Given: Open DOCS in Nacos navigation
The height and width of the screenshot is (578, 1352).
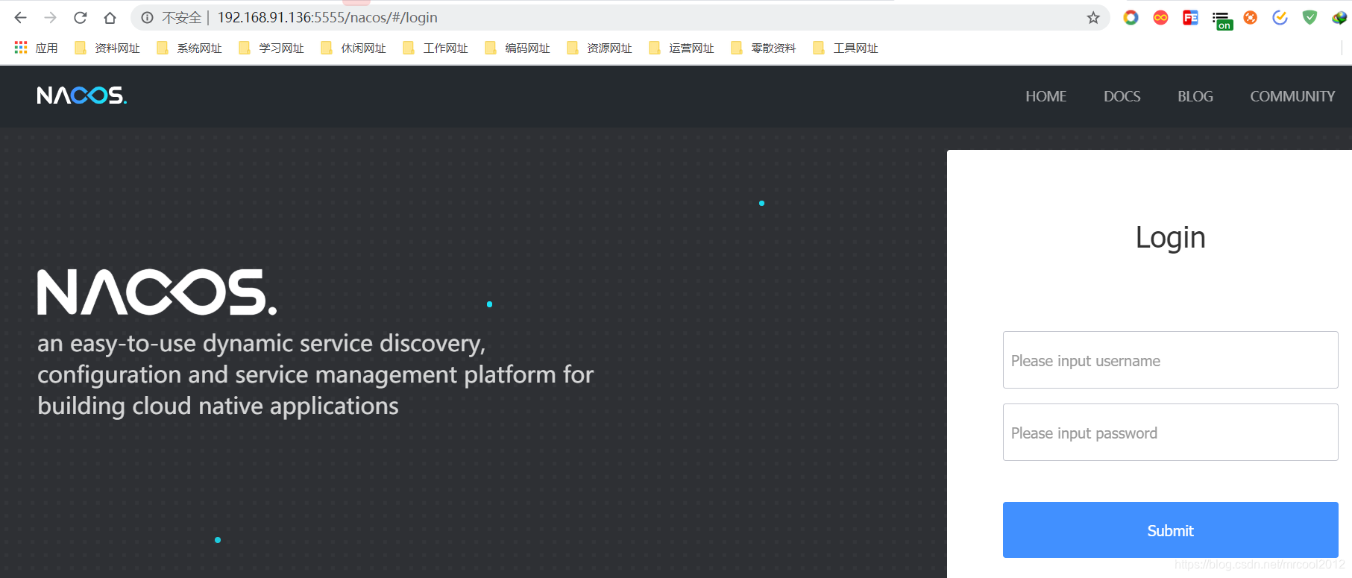Looking at the screenshot, I should pos(1122,96).
